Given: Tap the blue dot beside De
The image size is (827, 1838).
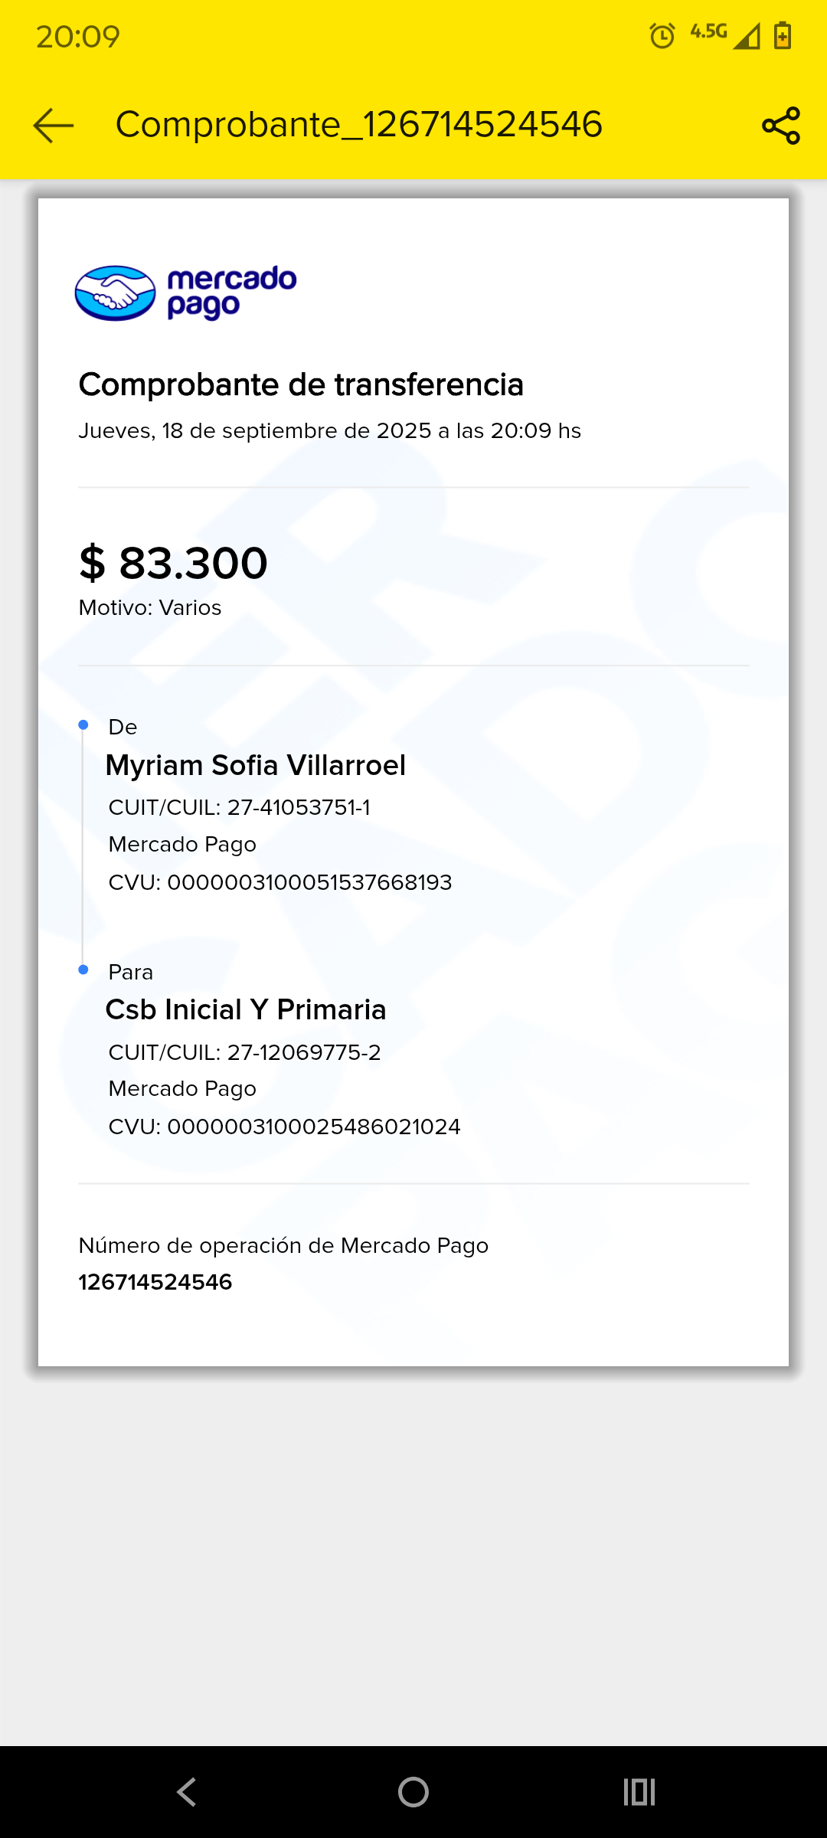Looking at the screenshot, I should tap(83, 724).
